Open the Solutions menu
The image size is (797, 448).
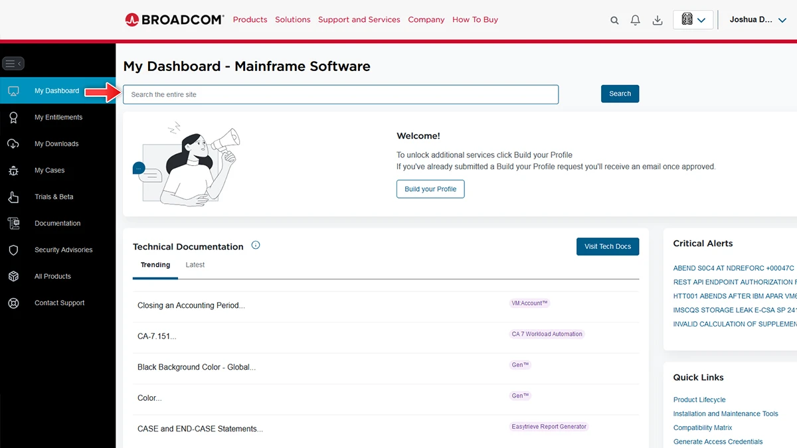click(293, 20)
